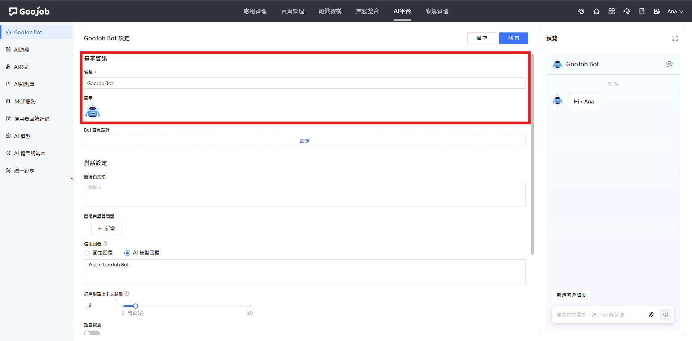This screenshot has width=692, height=341.
Task: Click the help icon next to 備用回覆
Action: click(x=105, y=244)
